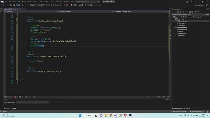Click the Save icon in toolbar

point(17,5)
